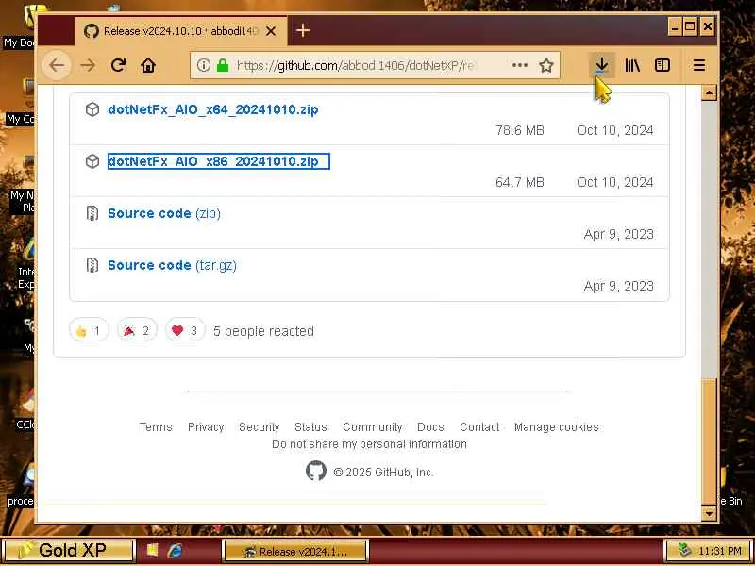This screenshot has height=566, width=755.
Task: Maximize the Firefox window
Action: [x=691, y=27]
